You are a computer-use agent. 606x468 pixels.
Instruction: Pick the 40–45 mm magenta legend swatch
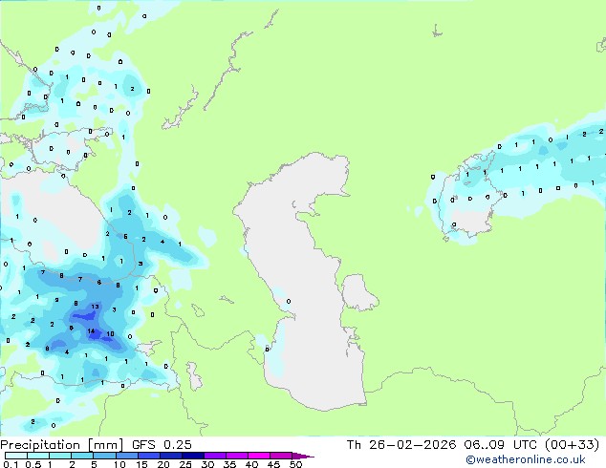point(259,456)
